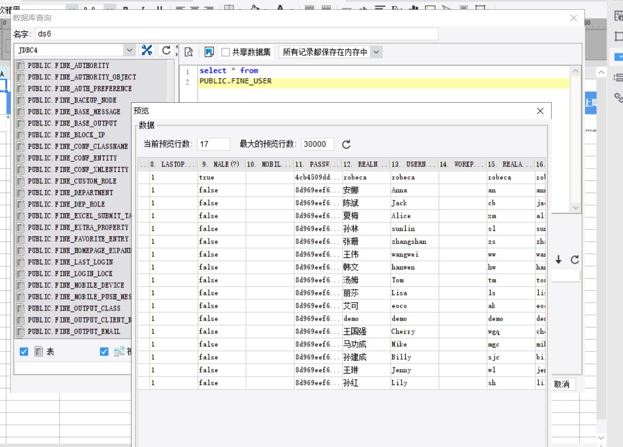Click the username cell 'Alice'
The height and width of the screenshot is (447, 623).
[414, 216]
